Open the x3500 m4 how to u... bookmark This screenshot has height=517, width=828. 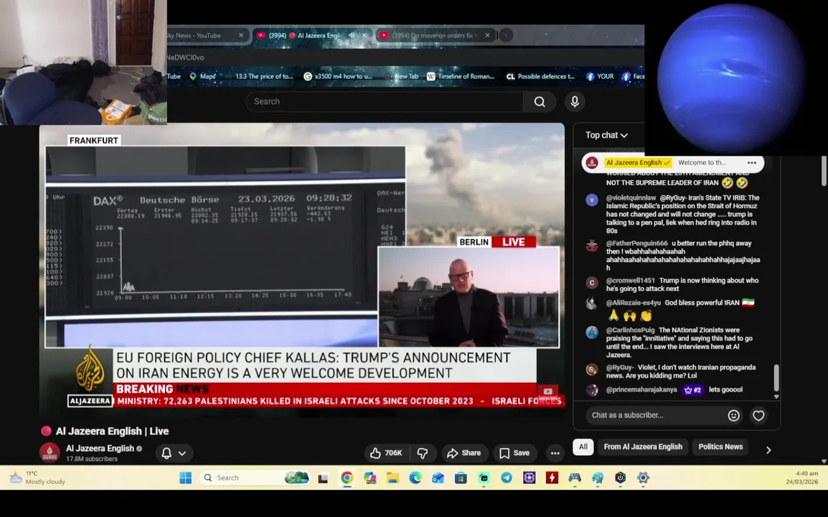[338, 77]
